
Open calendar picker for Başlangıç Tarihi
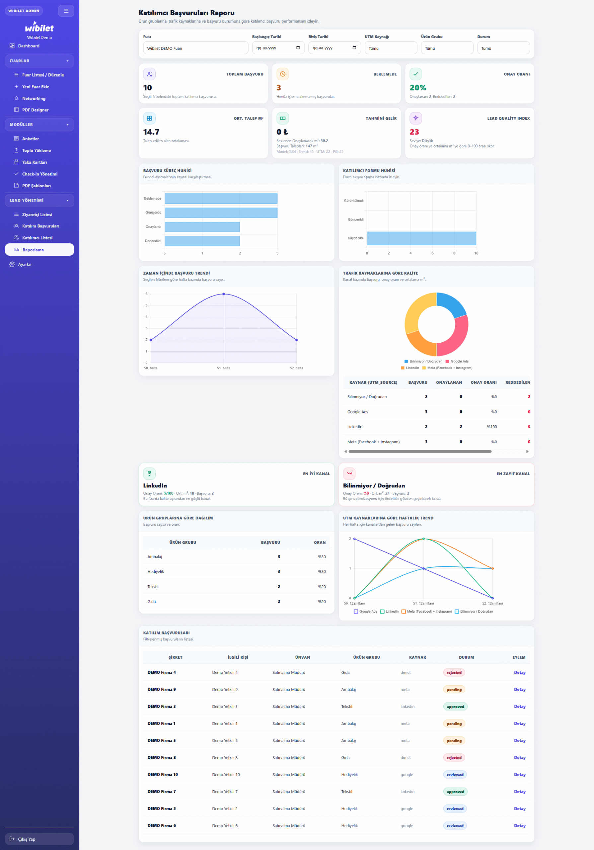[298, 48]
